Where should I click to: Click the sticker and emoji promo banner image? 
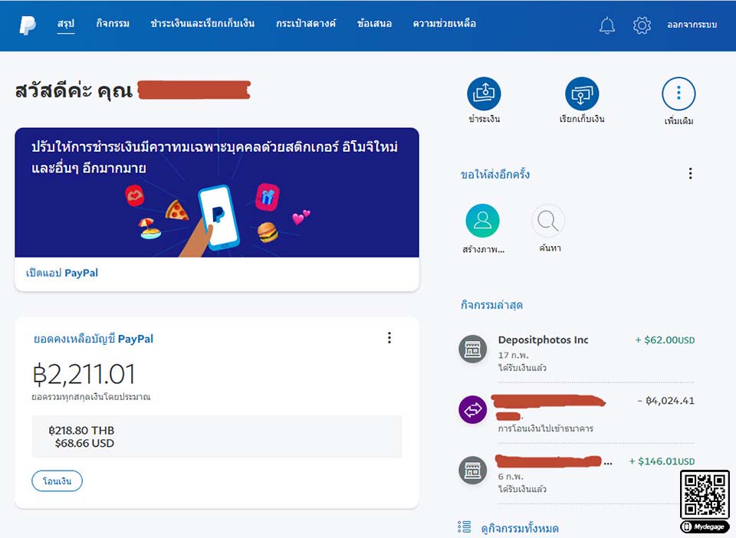point(217,192)
